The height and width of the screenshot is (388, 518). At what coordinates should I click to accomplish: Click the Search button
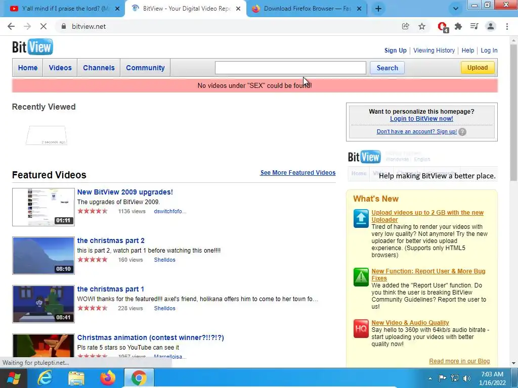point(387,68)
